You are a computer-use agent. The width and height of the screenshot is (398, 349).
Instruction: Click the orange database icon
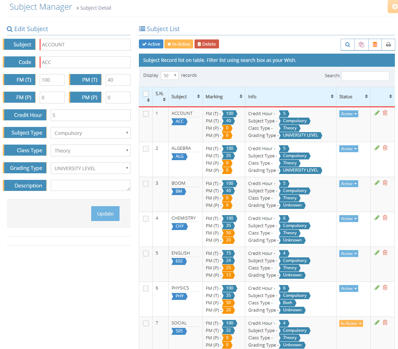tap(375, 45)
